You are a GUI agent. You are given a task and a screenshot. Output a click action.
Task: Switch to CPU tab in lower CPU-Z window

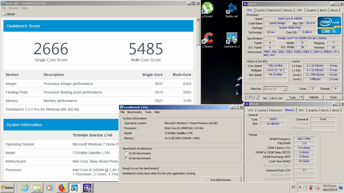(251, 110)
